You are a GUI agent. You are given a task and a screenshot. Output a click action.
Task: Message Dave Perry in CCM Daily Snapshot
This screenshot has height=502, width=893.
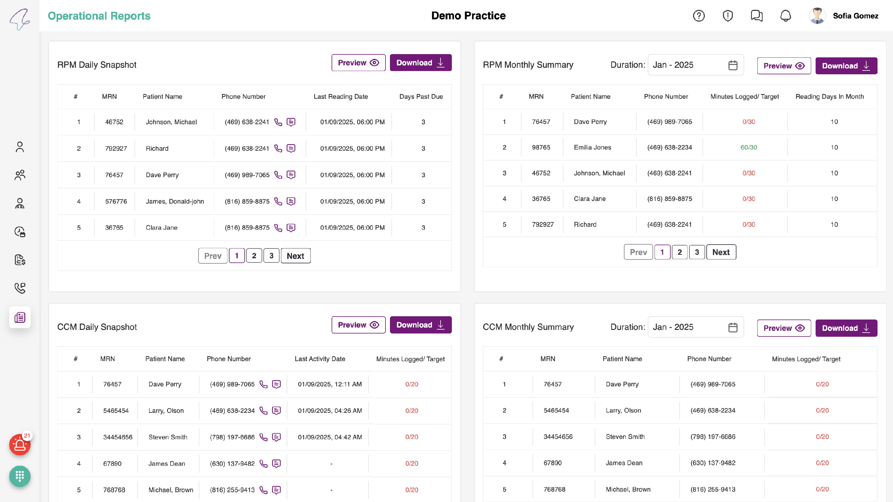[x=276, y=384]
